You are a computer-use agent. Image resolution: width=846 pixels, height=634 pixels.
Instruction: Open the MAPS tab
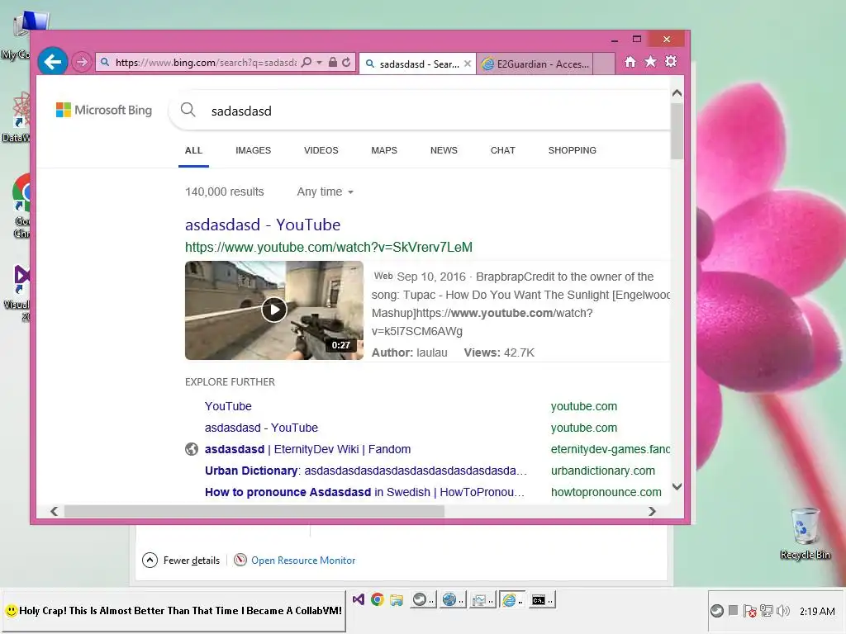(384, 150)
